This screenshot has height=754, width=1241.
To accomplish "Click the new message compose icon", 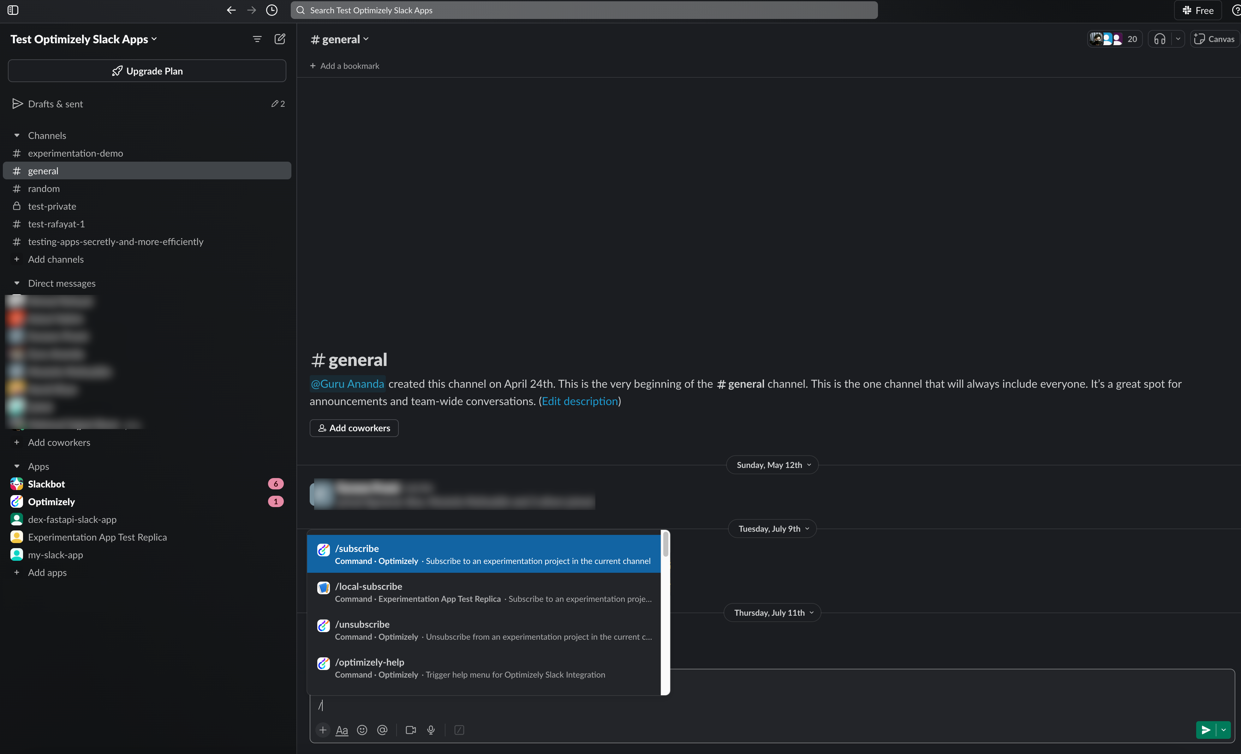I will pyautogui.click(x=279, y=39).
